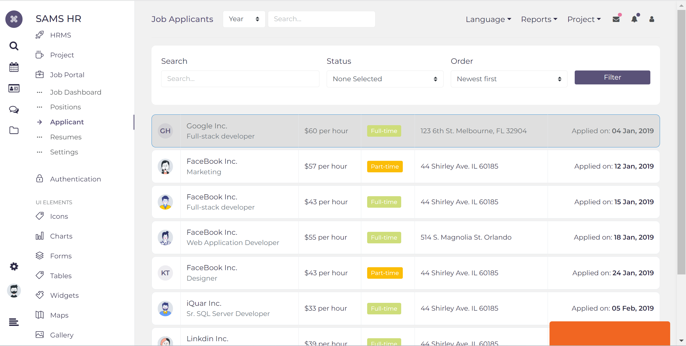Click the SAMS HR logo icon
Screen dimensions: 686x346
[x=14, y=19]
